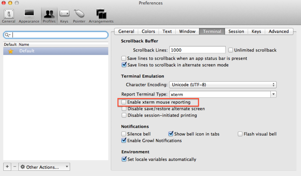Switch to the Colors tab

(148, 32)
